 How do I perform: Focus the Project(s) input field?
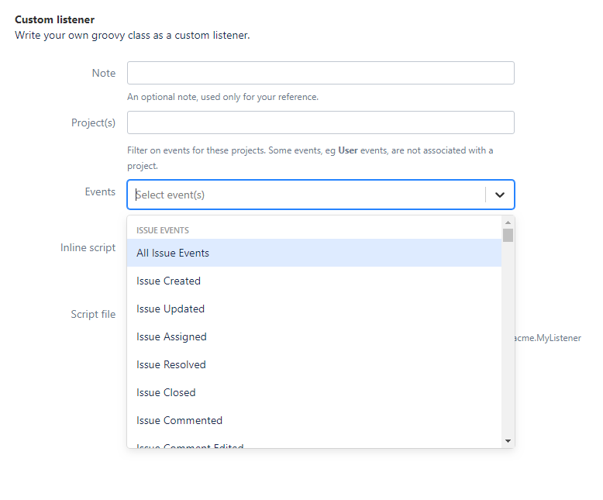click(320, 122)
